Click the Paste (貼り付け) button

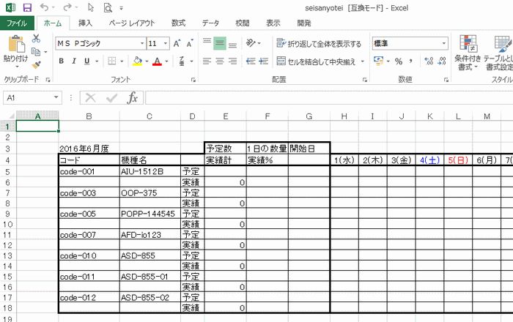15,51
